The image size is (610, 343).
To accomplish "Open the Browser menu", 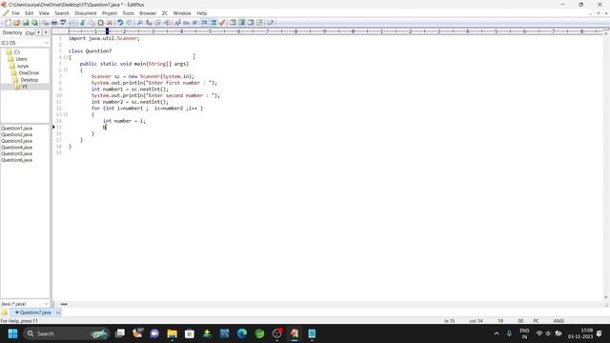I will (x=148, y=13).
